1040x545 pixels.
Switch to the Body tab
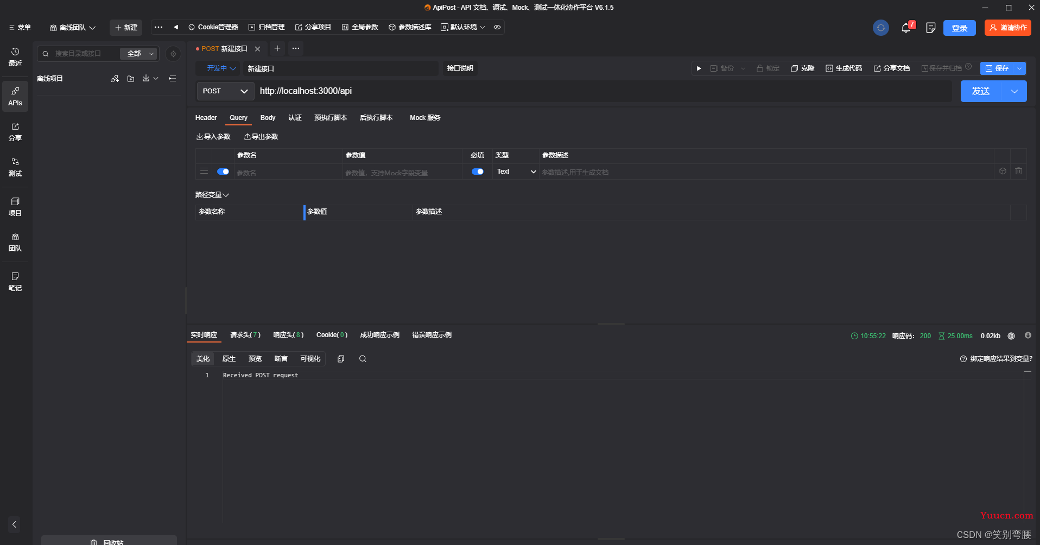click(x=268, y=118)
